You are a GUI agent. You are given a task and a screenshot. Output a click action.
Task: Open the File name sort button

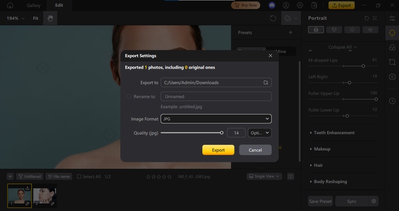[x=59, y=176]
